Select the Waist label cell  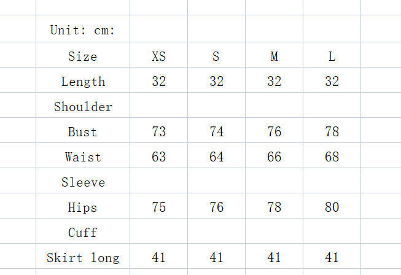pos(83,157)
